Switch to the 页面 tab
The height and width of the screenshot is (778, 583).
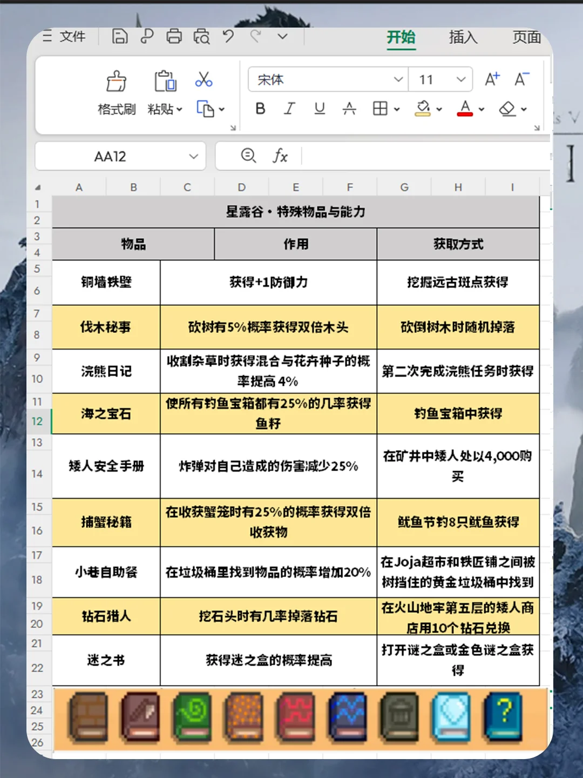tap(527, 37)
